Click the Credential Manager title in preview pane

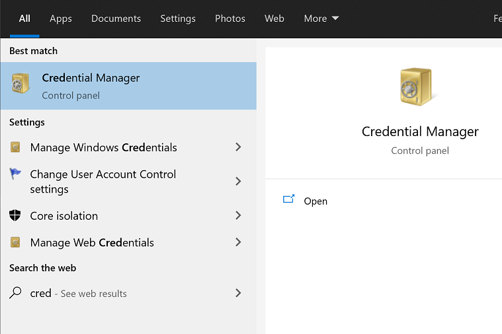[420, 131]
